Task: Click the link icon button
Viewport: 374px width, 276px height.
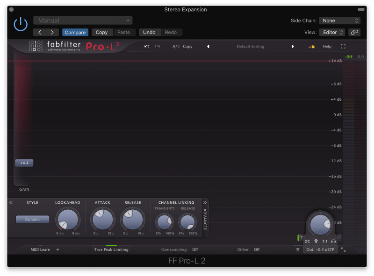Action: tap(354, 32)
